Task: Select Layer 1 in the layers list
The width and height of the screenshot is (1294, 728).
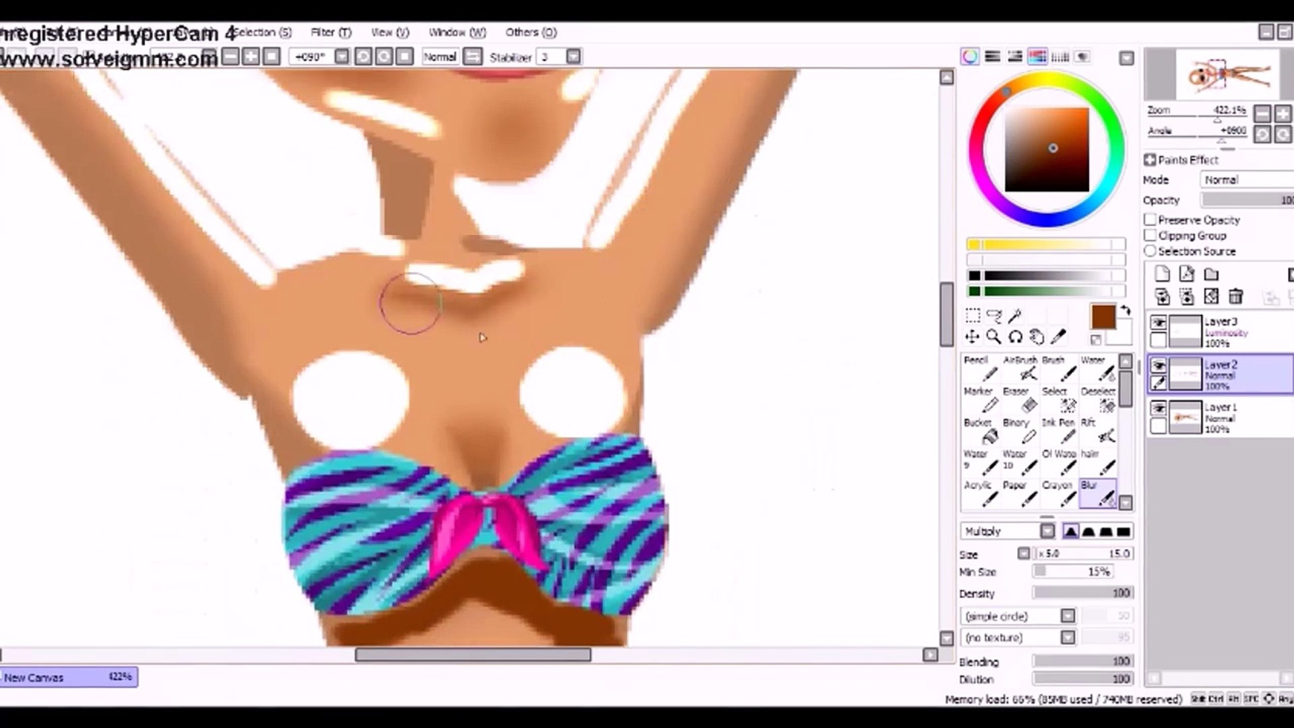Action: pyautogui.click(x=1220, y=417)
